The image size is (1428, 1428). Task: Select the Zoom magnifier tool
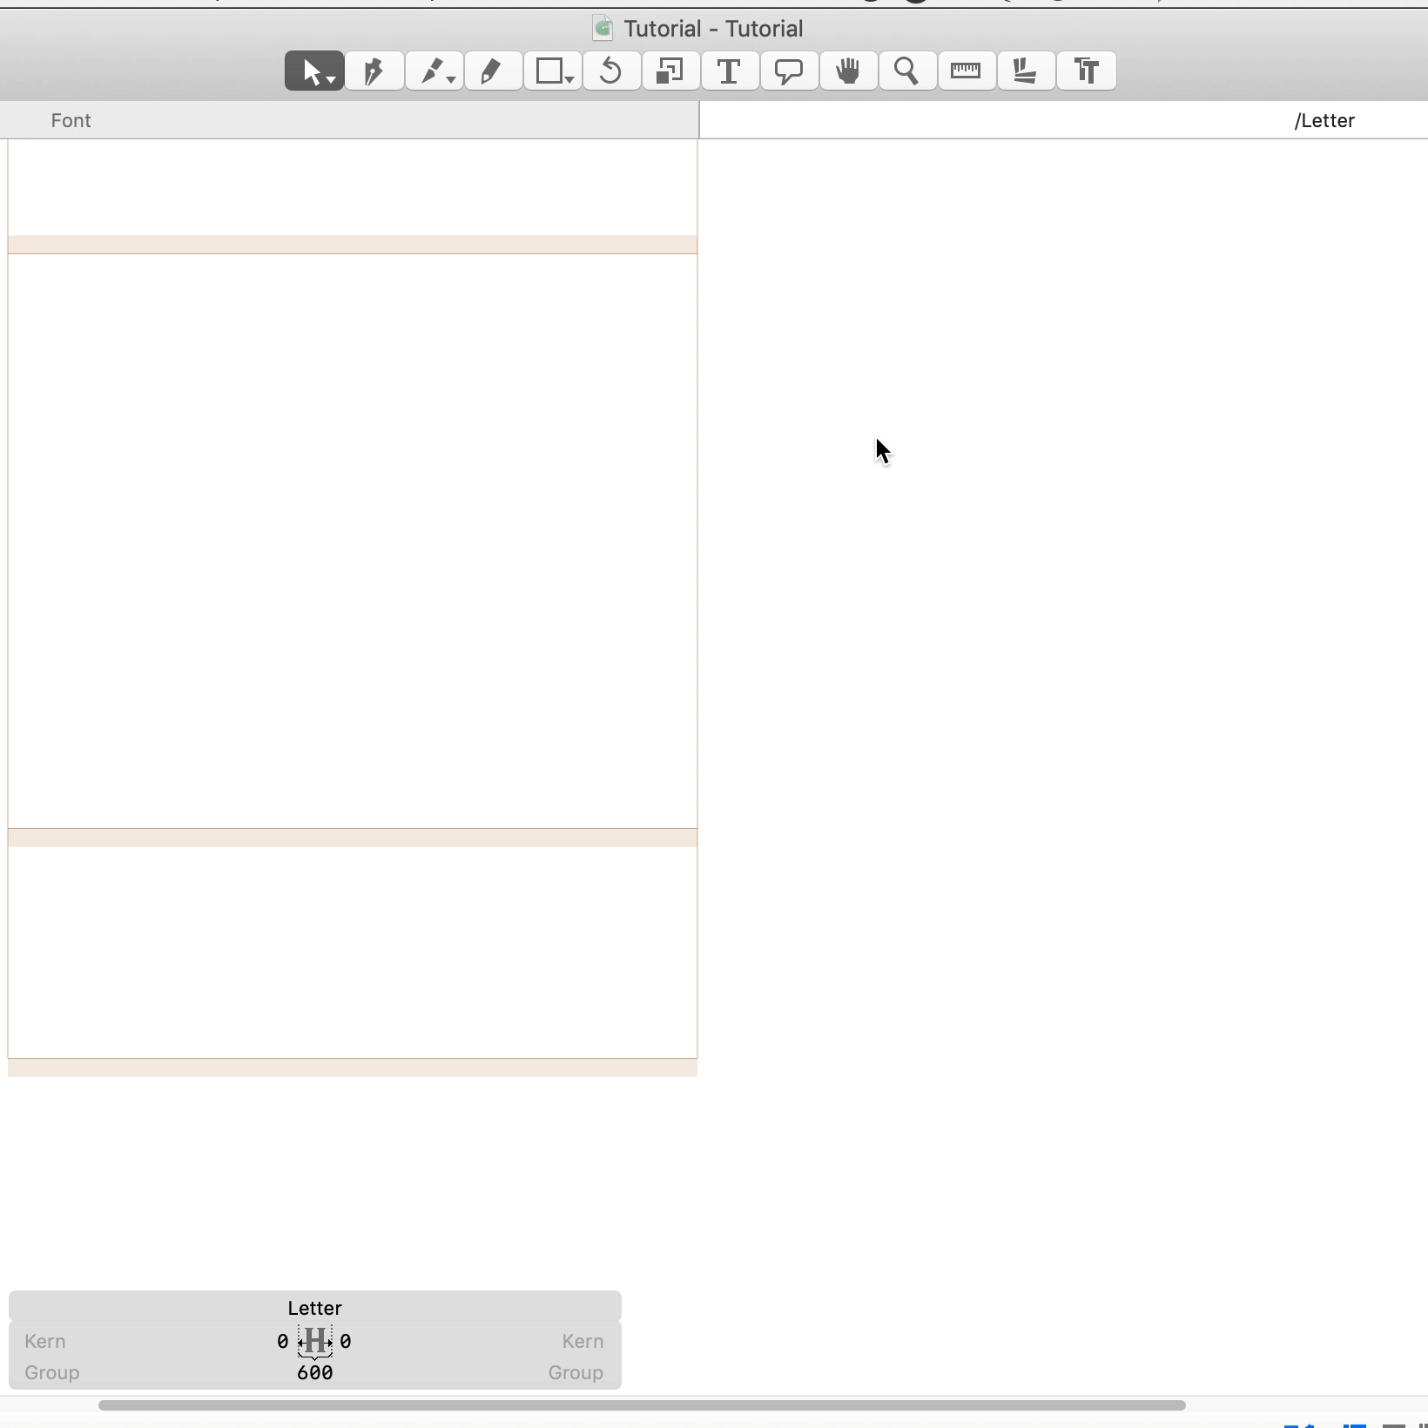tap(907, 71)
